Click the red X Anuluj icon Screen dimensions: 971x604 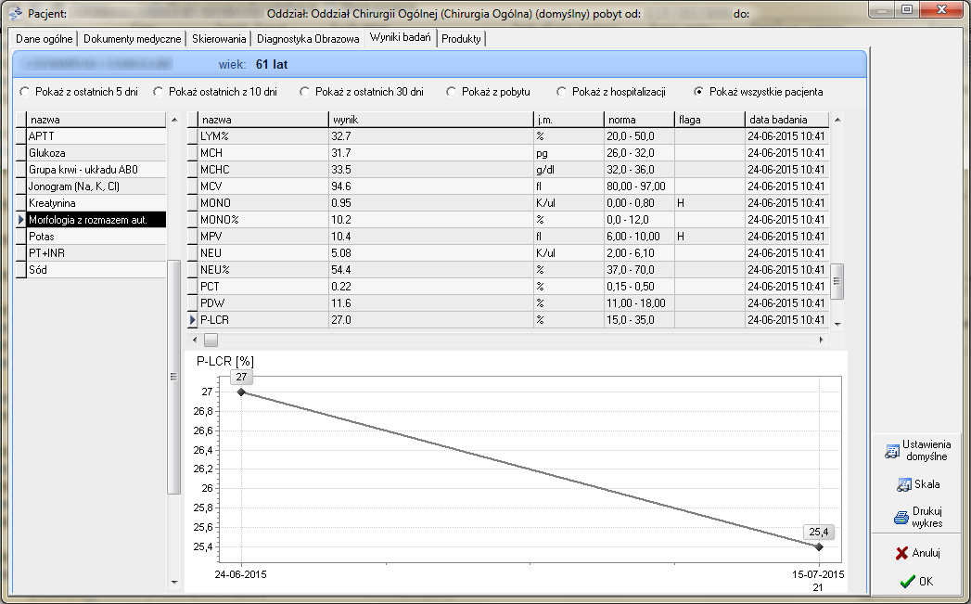[x=901, y=553]
